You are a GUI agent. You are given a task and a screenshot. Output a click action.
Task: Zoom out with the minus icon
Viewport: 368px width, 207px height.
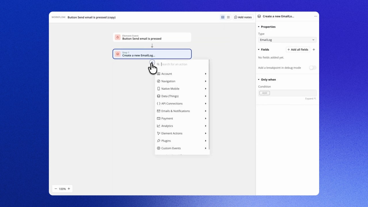pos(56,189)
